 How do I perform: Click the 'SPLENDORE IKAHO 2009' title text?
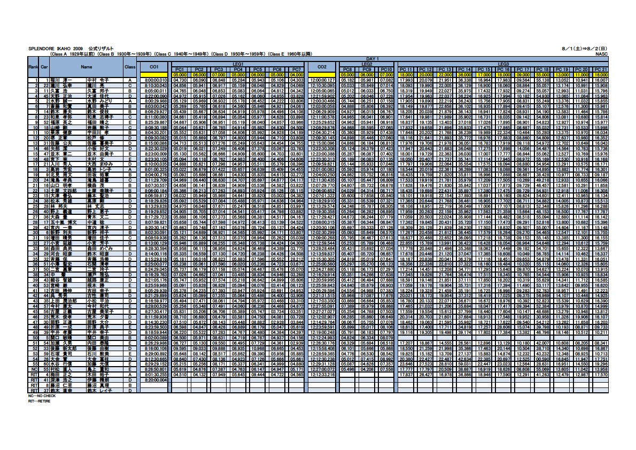56,48
